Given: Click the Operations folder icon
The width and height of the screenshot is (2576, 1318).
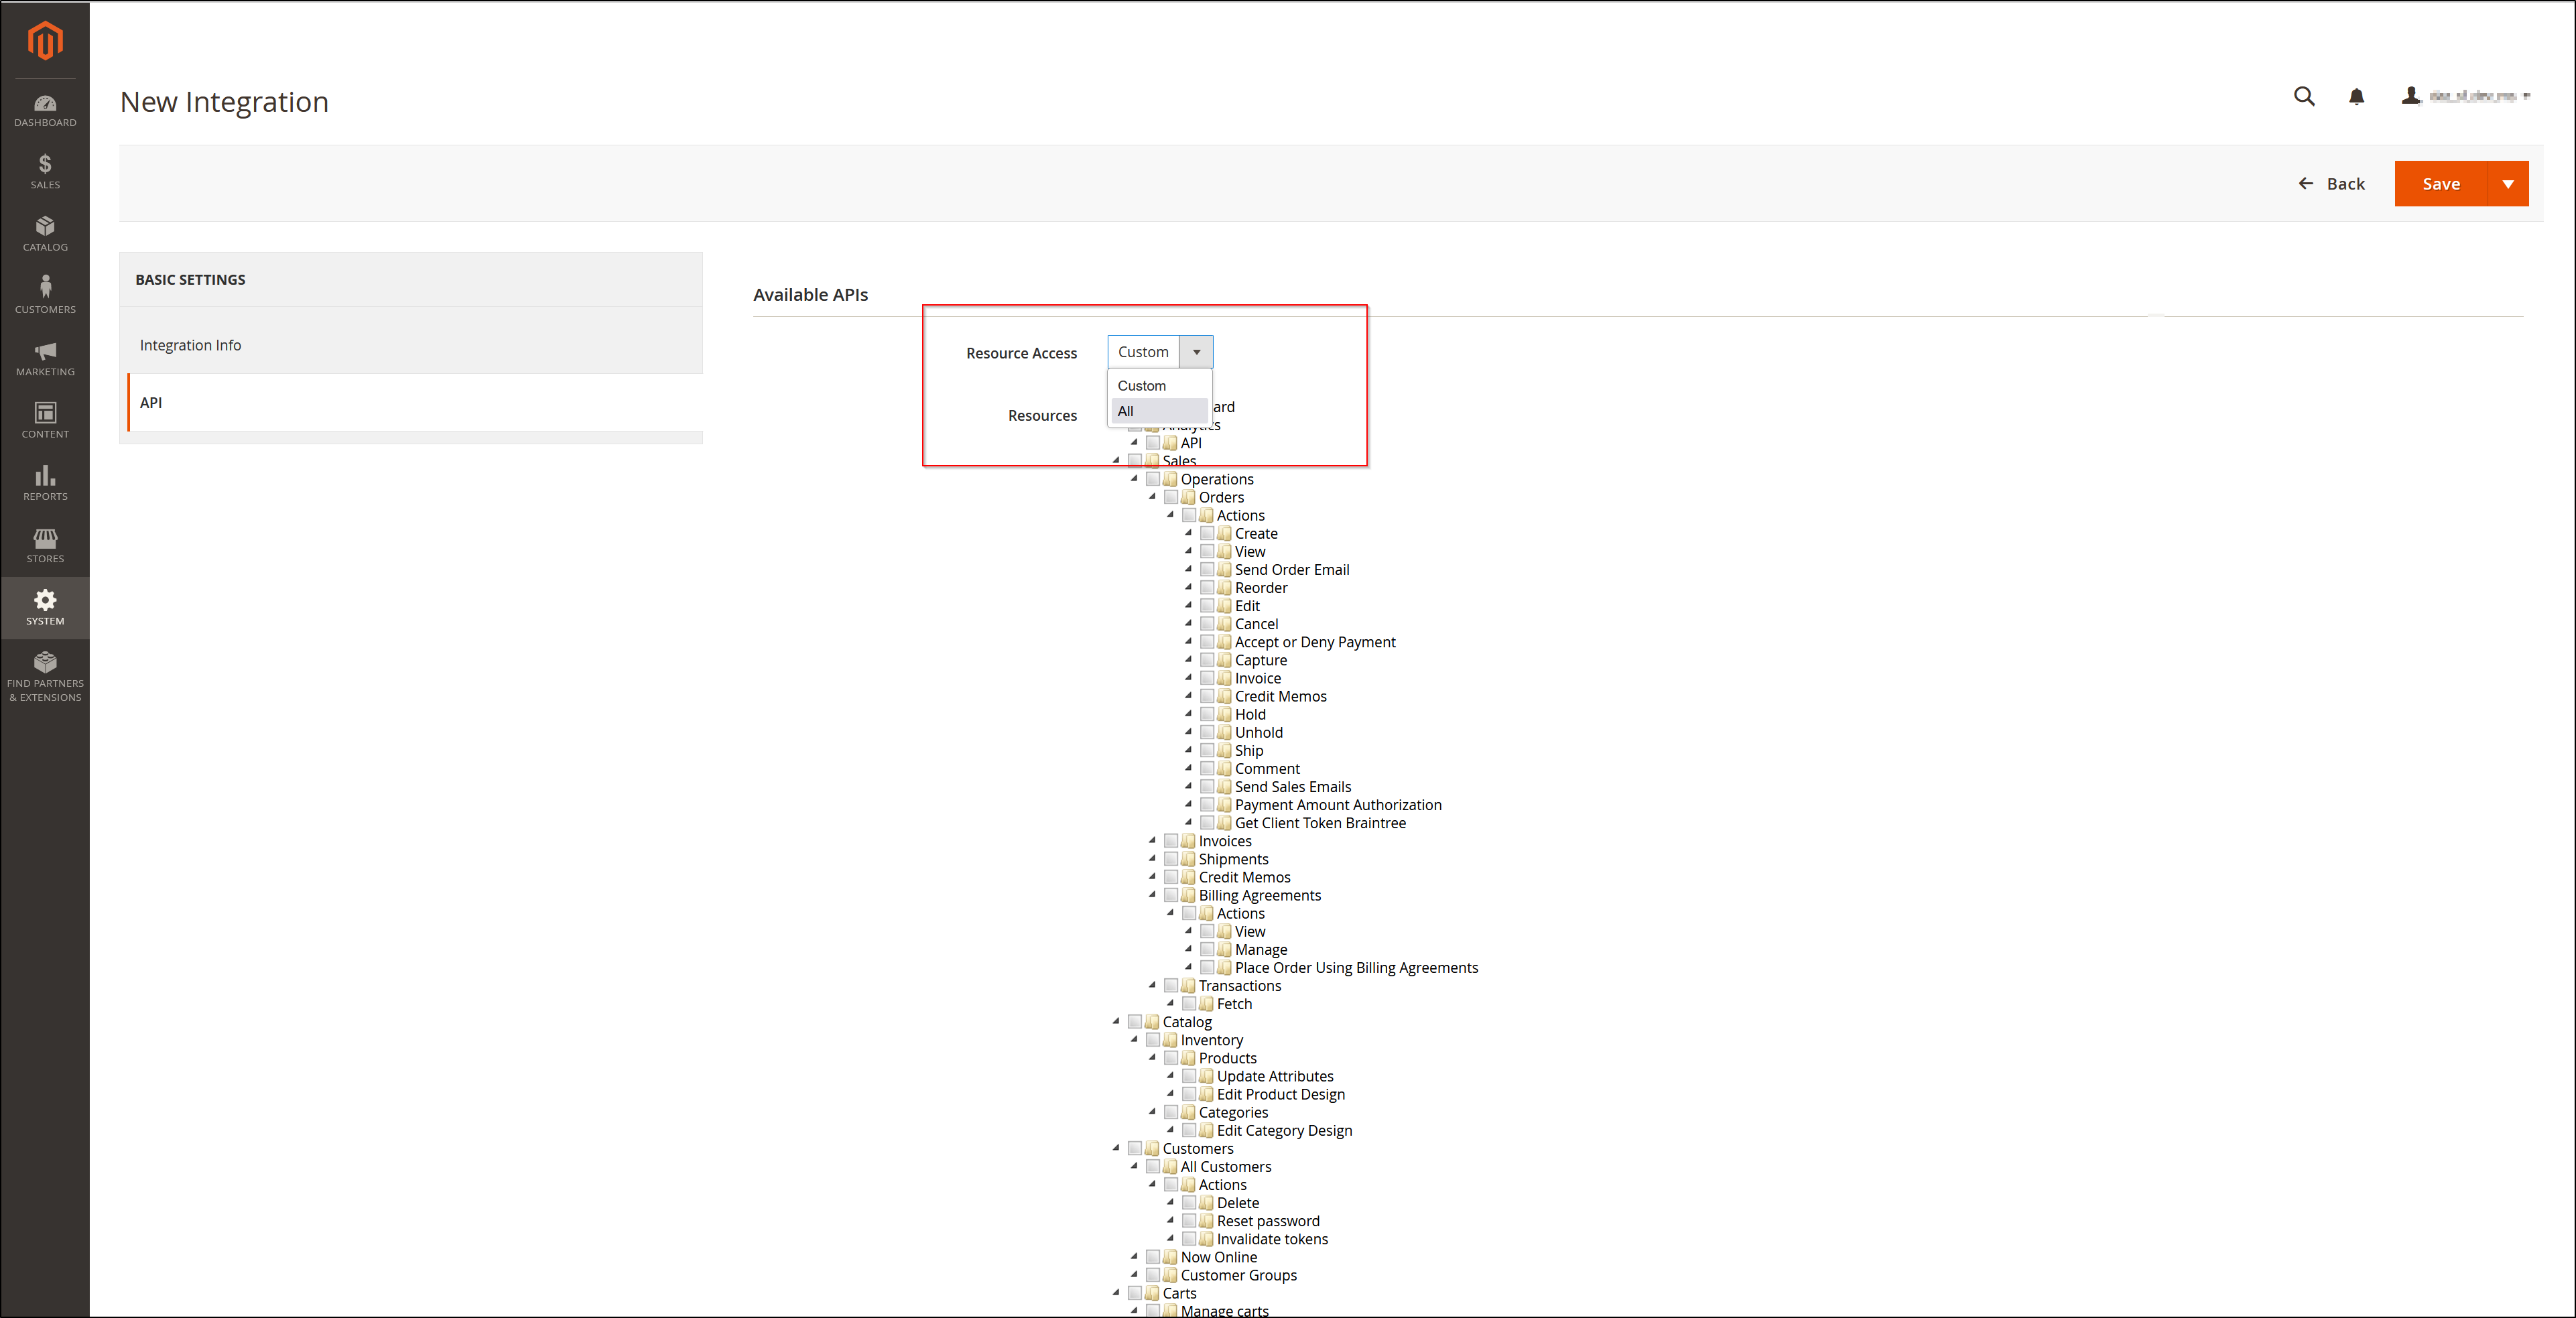Looking at the screenshot, I should (1170, 479).
